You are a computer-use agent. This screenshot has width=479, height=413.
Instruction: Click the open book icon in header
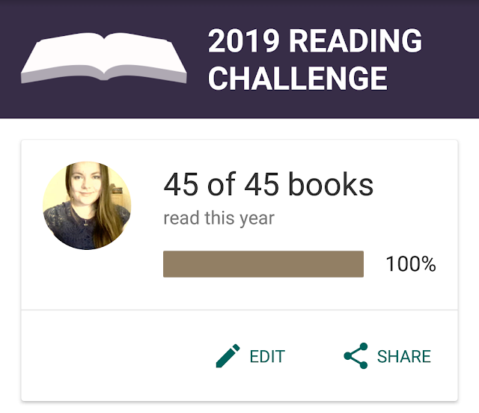104,58
